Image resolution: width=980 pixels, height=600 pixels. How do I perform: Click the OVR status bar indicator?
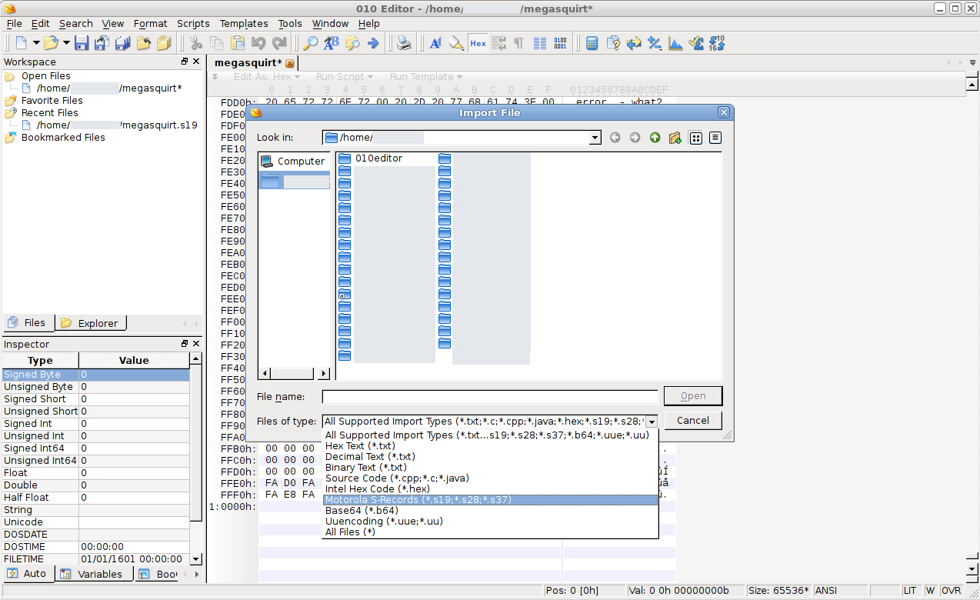(x=952, y=591)
